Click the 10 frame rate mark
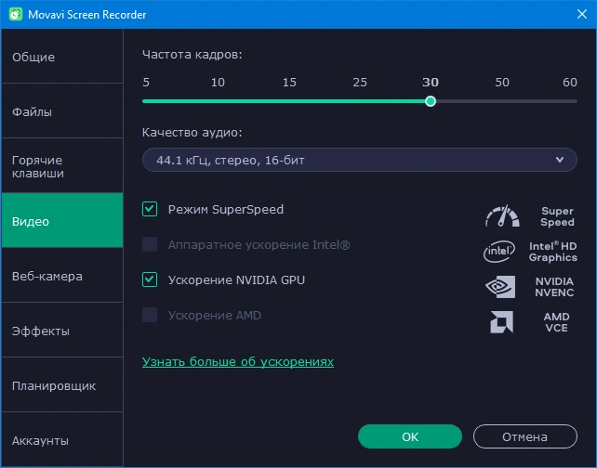Screen dimensions: 597x468 coord(218,82)
